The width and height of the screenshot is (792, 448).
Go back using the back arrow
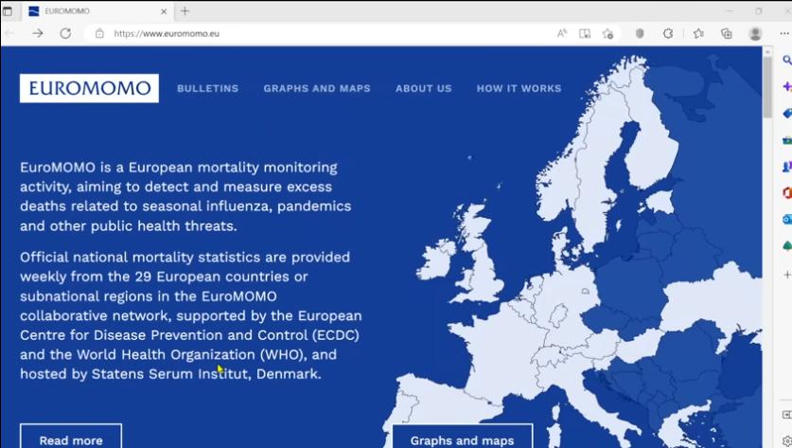[10, 33]
